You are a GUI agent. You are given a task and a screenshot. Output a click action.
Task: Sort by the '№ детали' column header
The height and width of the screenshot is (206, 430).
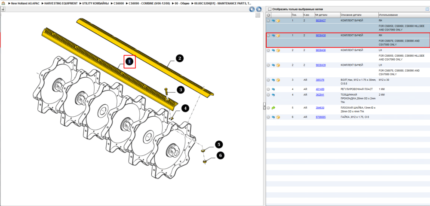(327, 15)
